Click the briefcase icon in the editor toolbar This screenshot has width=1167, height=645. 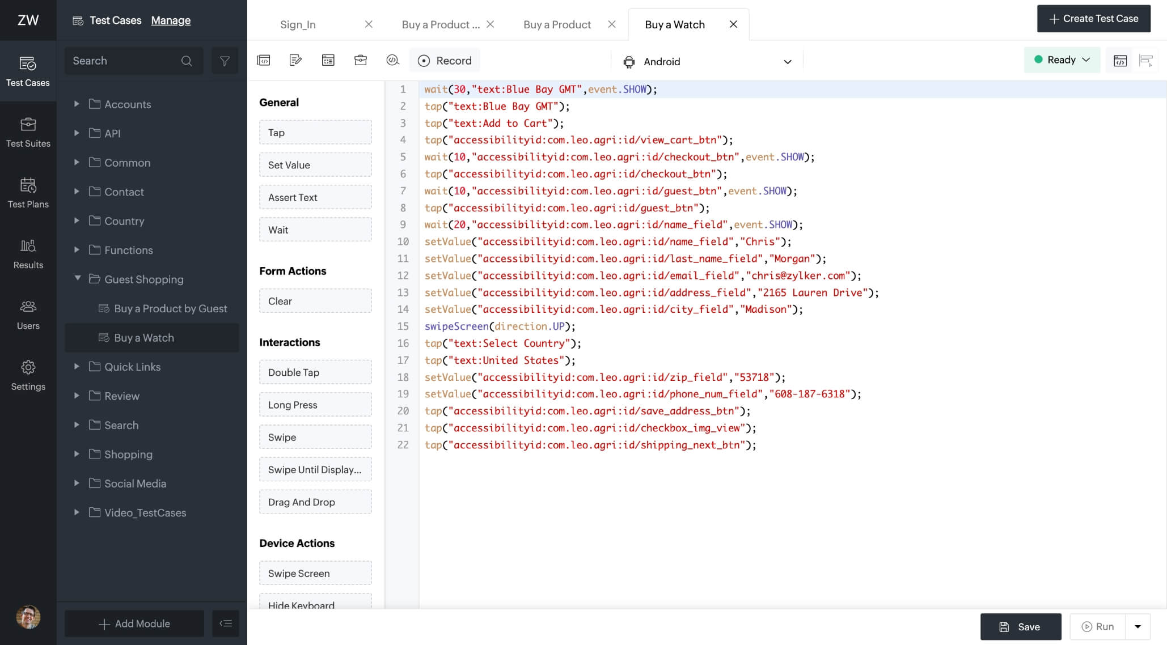click(x=361, y=60)
